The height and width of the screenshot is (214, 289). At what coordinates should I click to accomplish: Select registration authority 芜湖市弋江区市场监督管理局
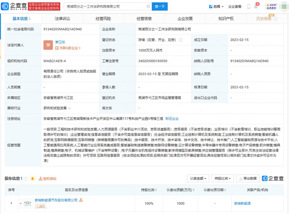click(x=159, y=98)
